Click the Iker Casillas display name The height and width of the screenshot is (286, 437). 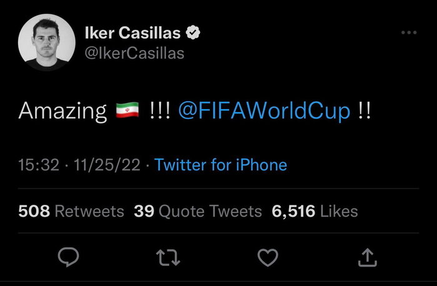[133, 32]
